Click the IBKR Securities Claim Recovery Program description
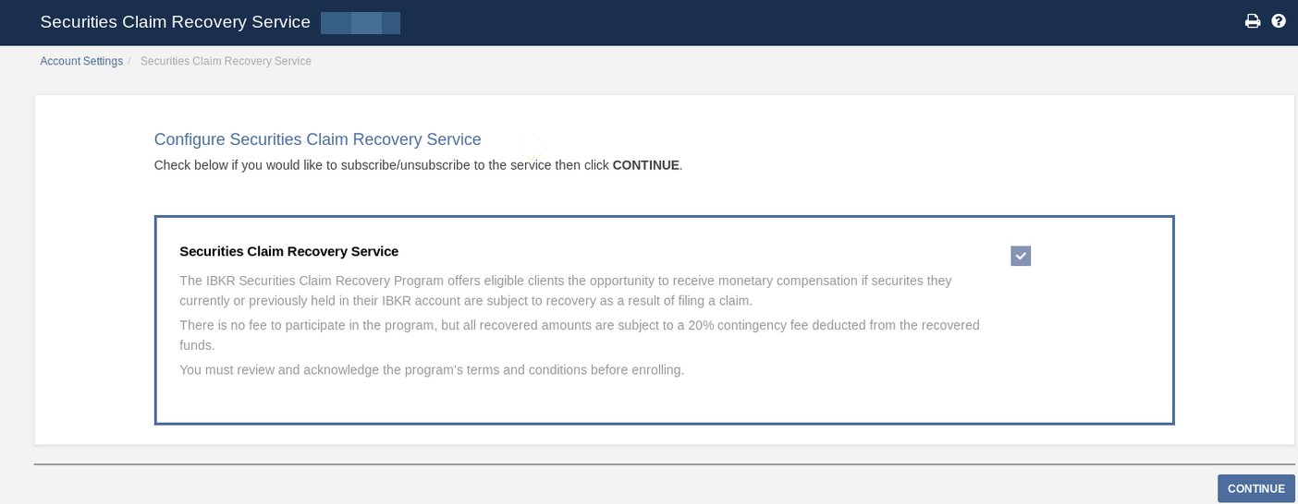This screenshot has height=504, width=1298. [x=566, y=291]
